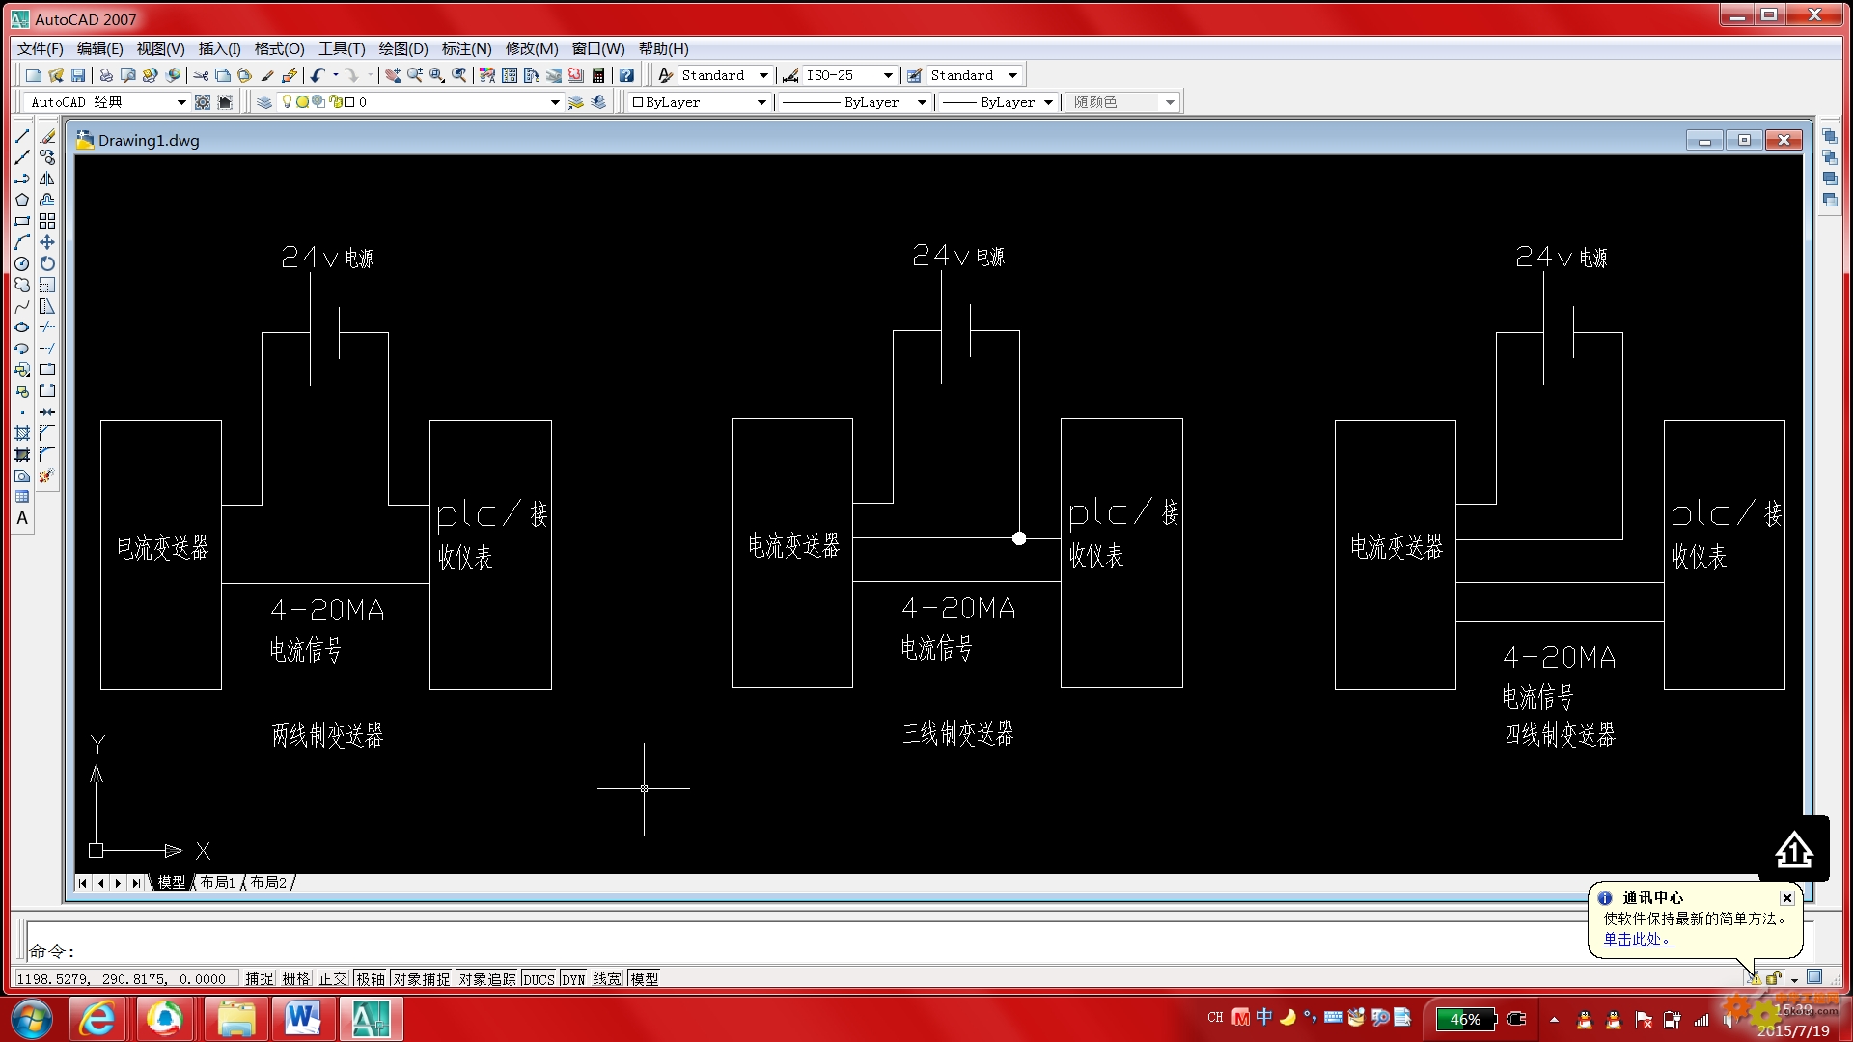Click the 单击此处 link in notification
This screenshot has height=1042, width=1853.
[1638, 939]
